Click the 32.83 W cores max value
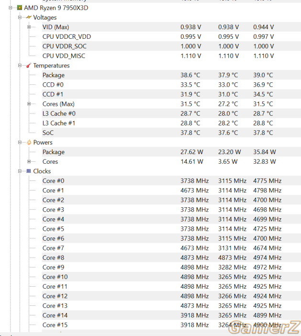 (x=265, y=162)
